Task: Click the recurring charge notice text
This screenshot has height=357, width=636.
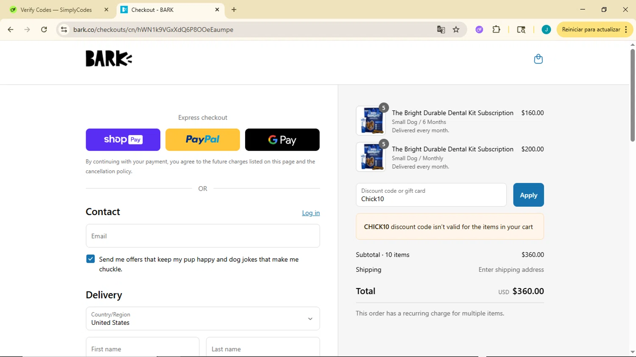Action: point(430,313)
